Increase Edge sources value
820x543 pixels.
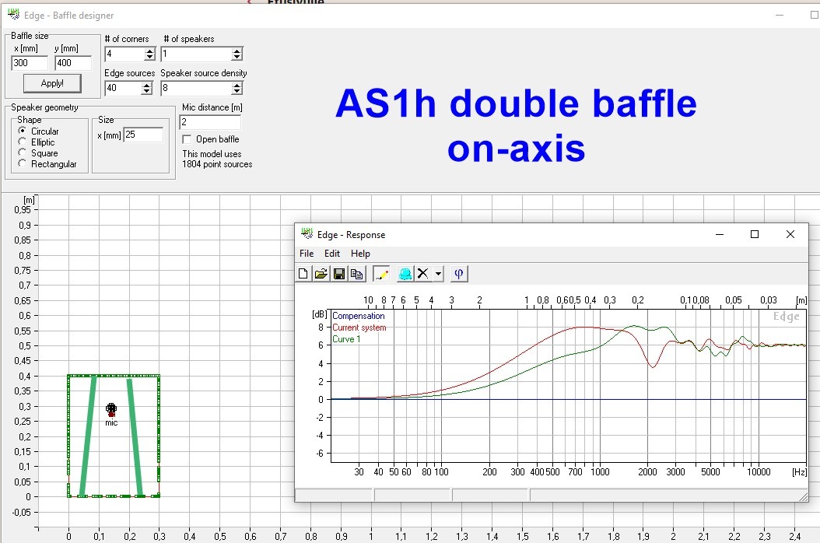[x=147, y=85]
